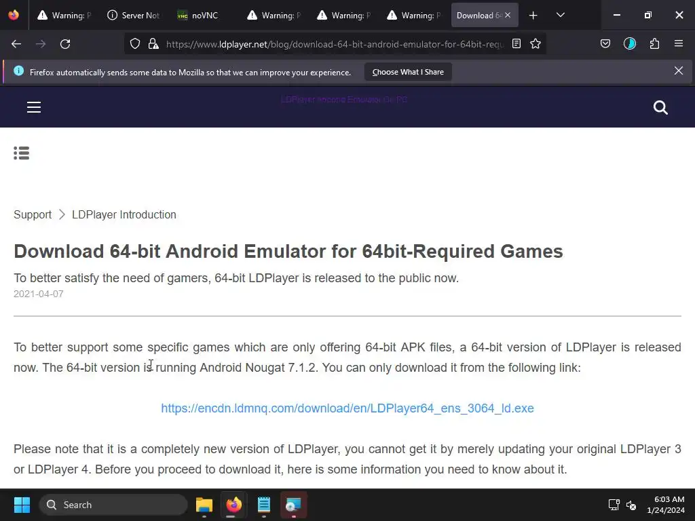Open the LDPlayer site search
Viewport: 695px width, 521px height.
(x=660, y=108)
